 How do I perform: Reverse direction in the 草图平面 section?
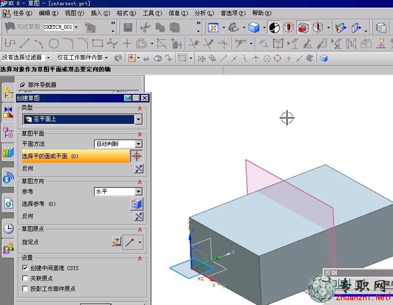[x=139, y=169]
